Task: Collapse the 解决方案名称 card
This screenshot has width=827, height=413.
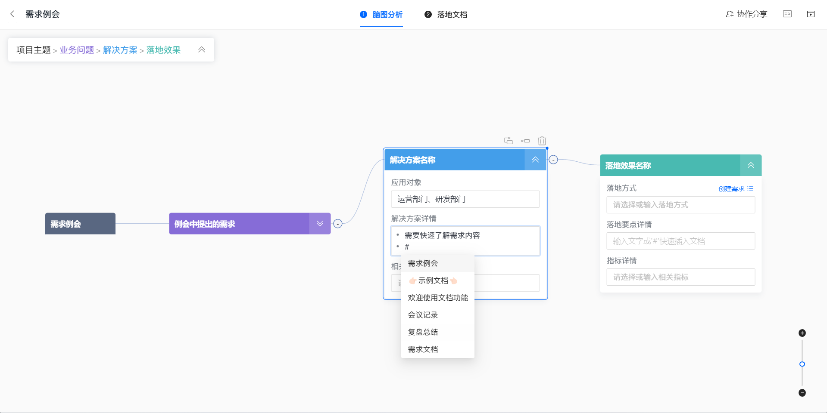Action: point(535,160)
